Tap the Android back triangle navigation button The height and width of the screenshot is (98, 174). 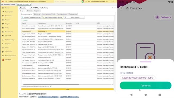click(131, 95)
